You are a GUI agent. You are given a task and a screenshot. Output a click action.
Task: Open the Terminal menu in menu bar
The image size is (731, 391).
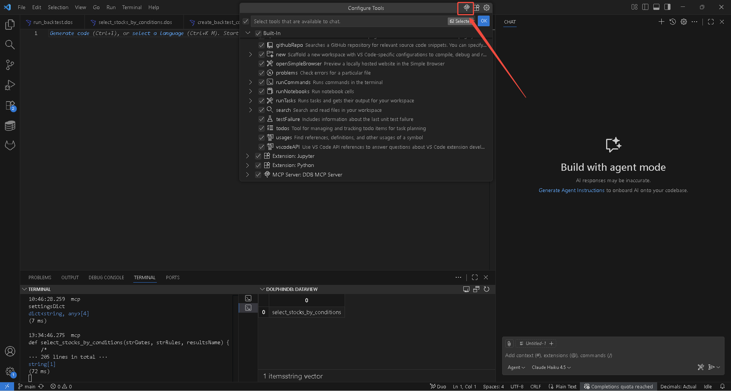[x=131, y=7]
